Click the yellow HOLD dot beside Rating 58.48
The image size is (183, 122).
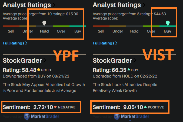[x=39, y=70]
